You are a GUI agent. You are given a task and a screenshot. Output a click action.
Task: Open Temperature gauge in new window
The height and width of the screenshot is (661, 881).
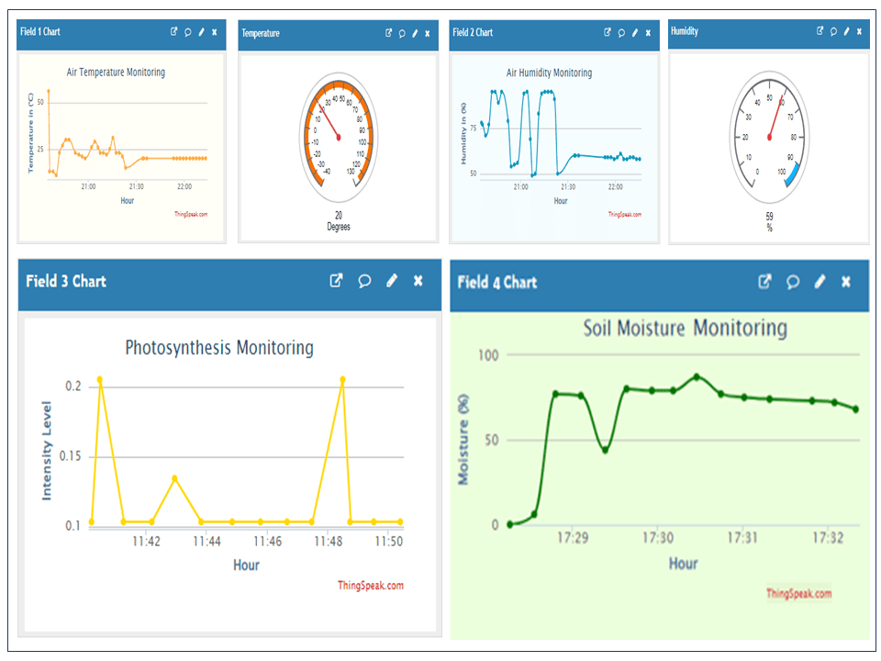pyautogui.click(x=388, y=33)
